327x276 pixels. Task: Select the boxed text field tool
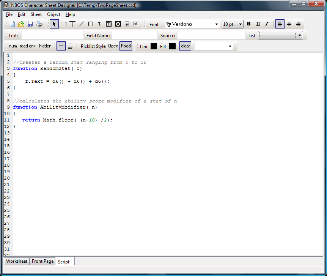(x=109, y=24)
